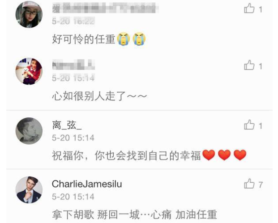
Task: Tap the red hearts in 离_弦_ comment
Action: 224,155
